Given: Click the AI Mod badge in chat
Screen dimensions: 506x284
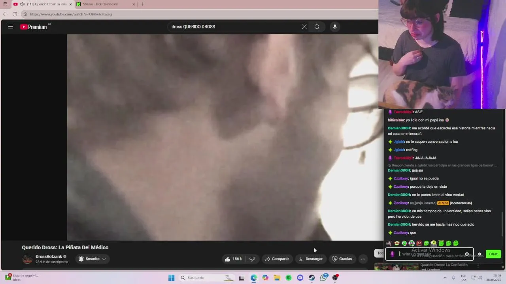Looking at the screenshot, I should (x=443, y=203).
